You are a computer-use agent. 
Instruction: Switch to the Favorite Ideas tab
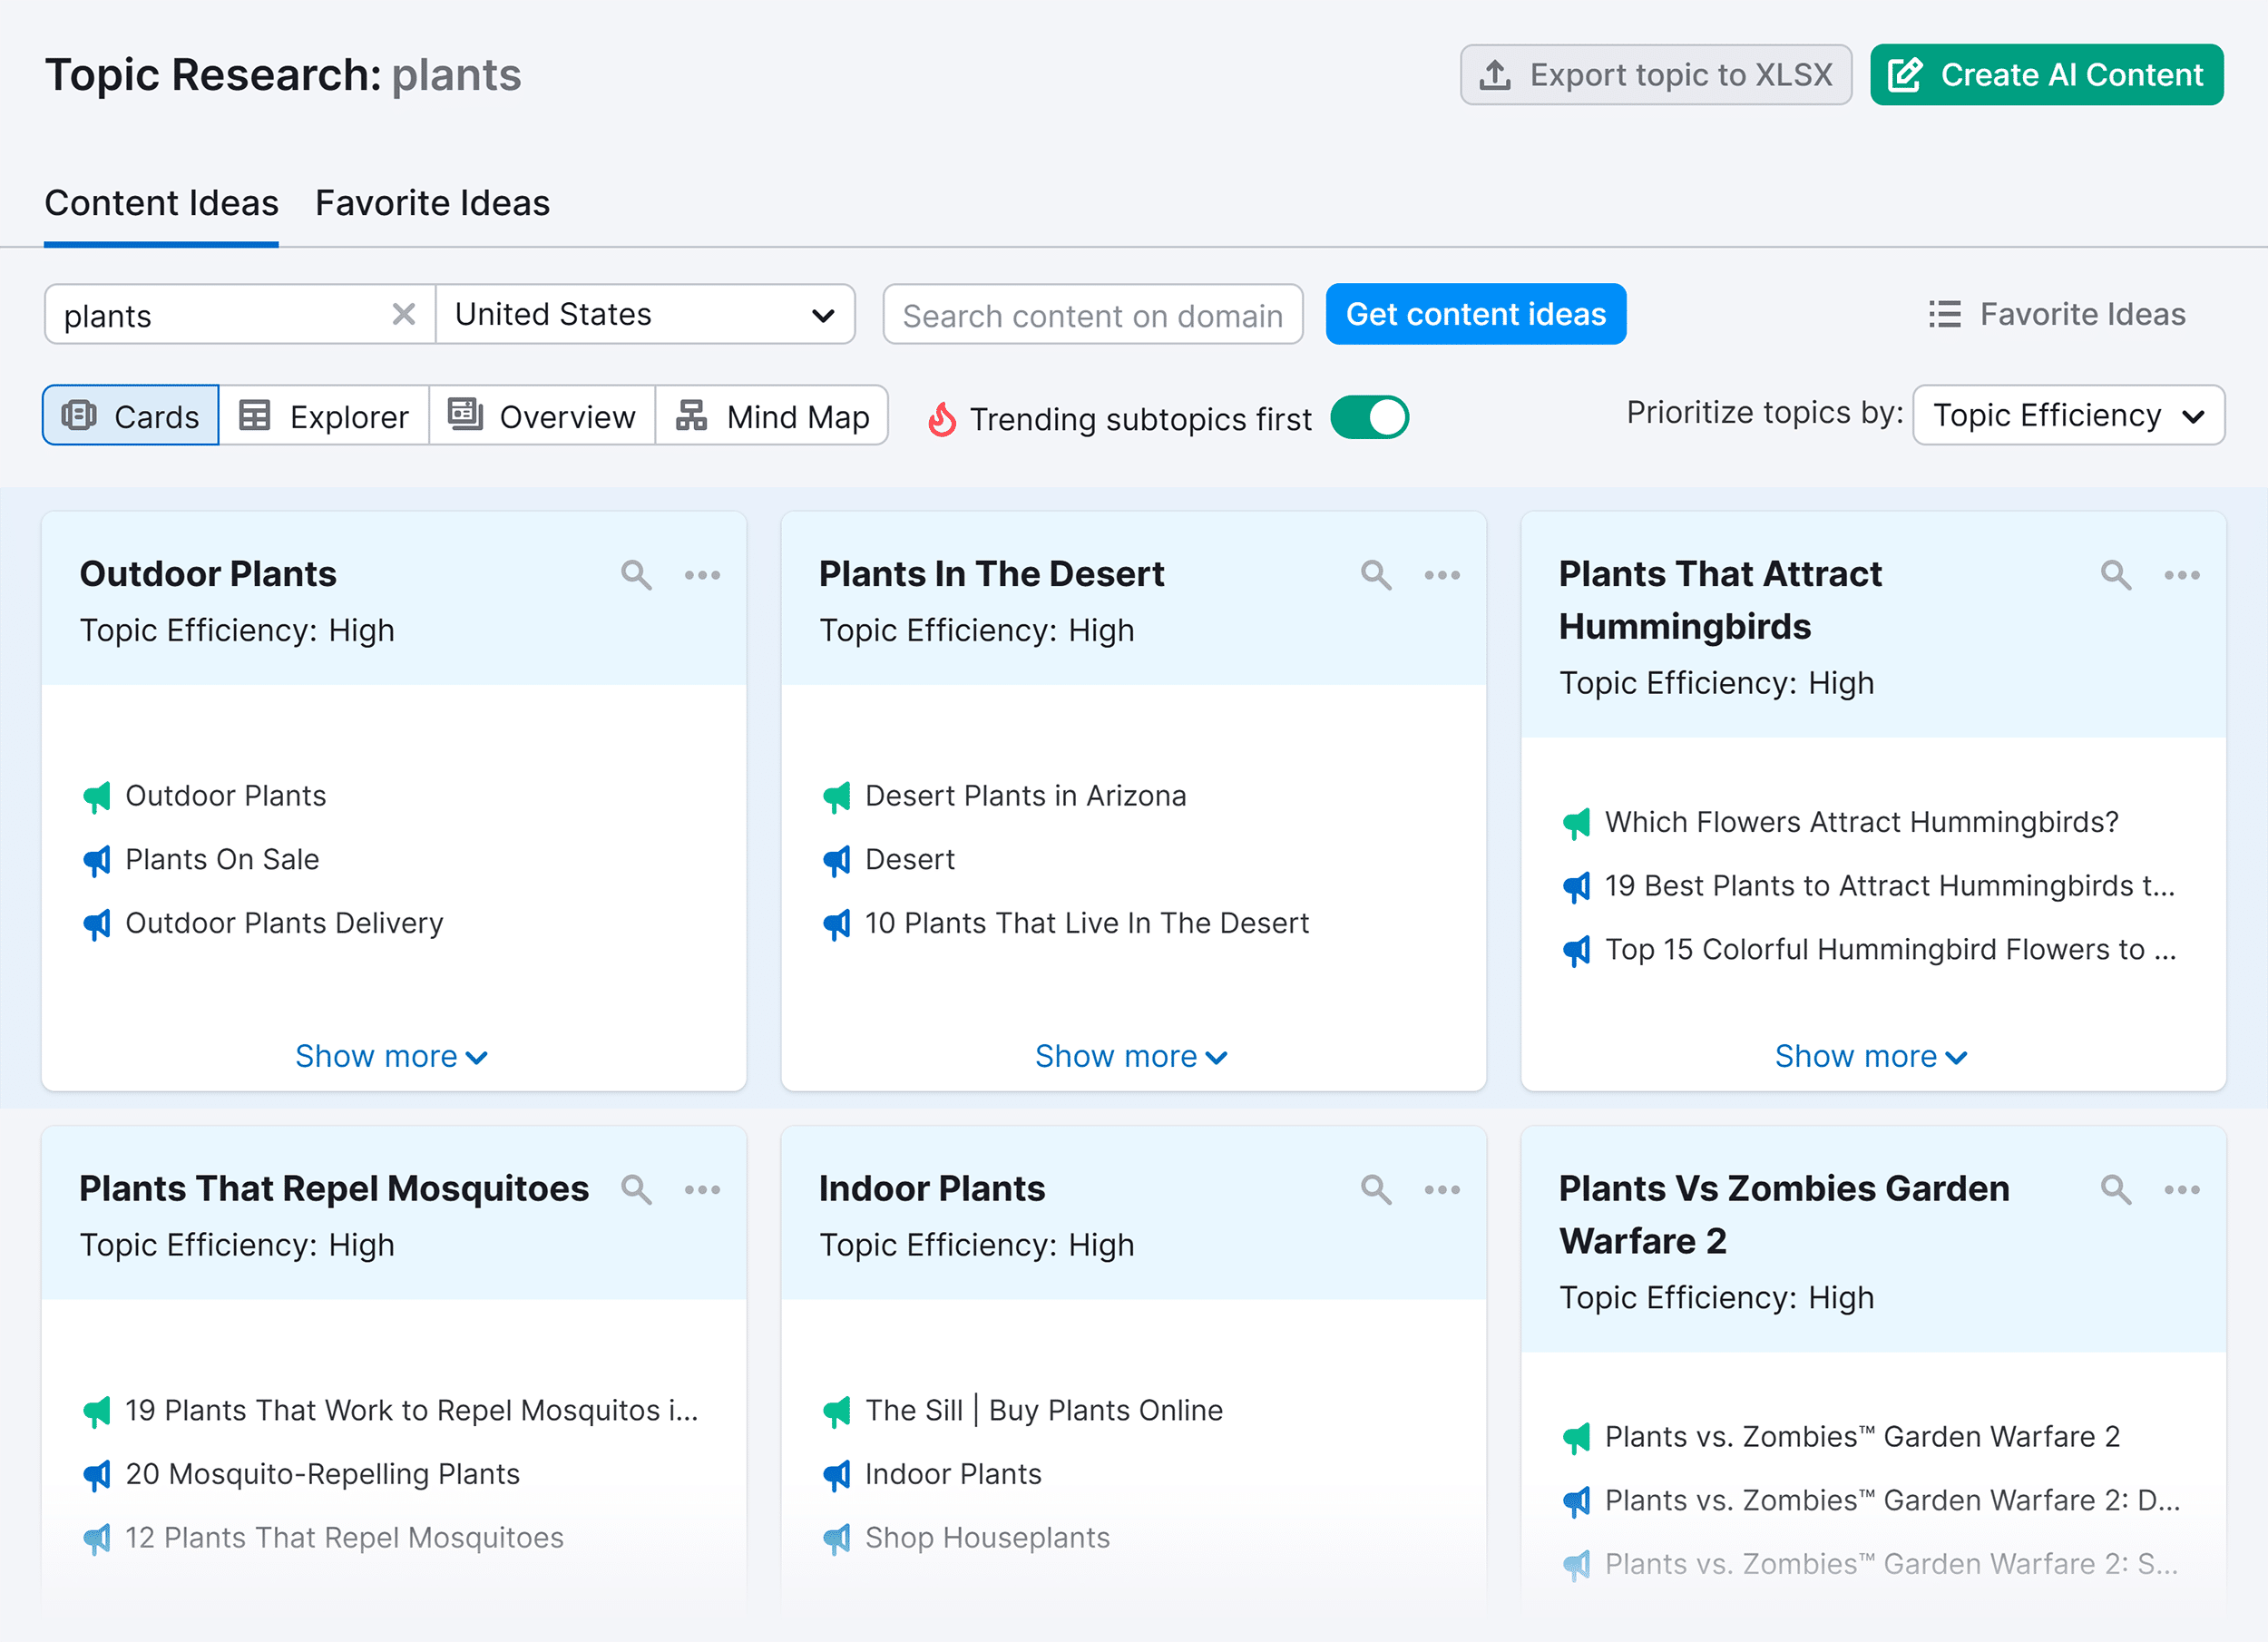[431, 202]
